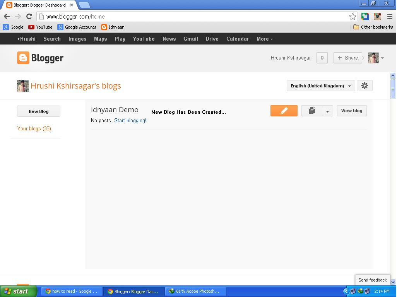Click the system clock showing 2:14 PM
The width and height of the screenshot is (397, 297).
tap(382, 291)
